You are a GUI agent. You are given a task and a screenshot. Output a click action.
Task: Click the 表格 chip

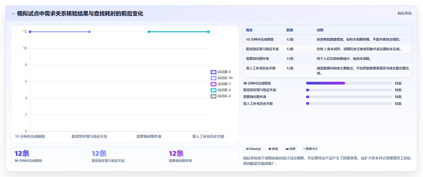[x=273, y=149]
